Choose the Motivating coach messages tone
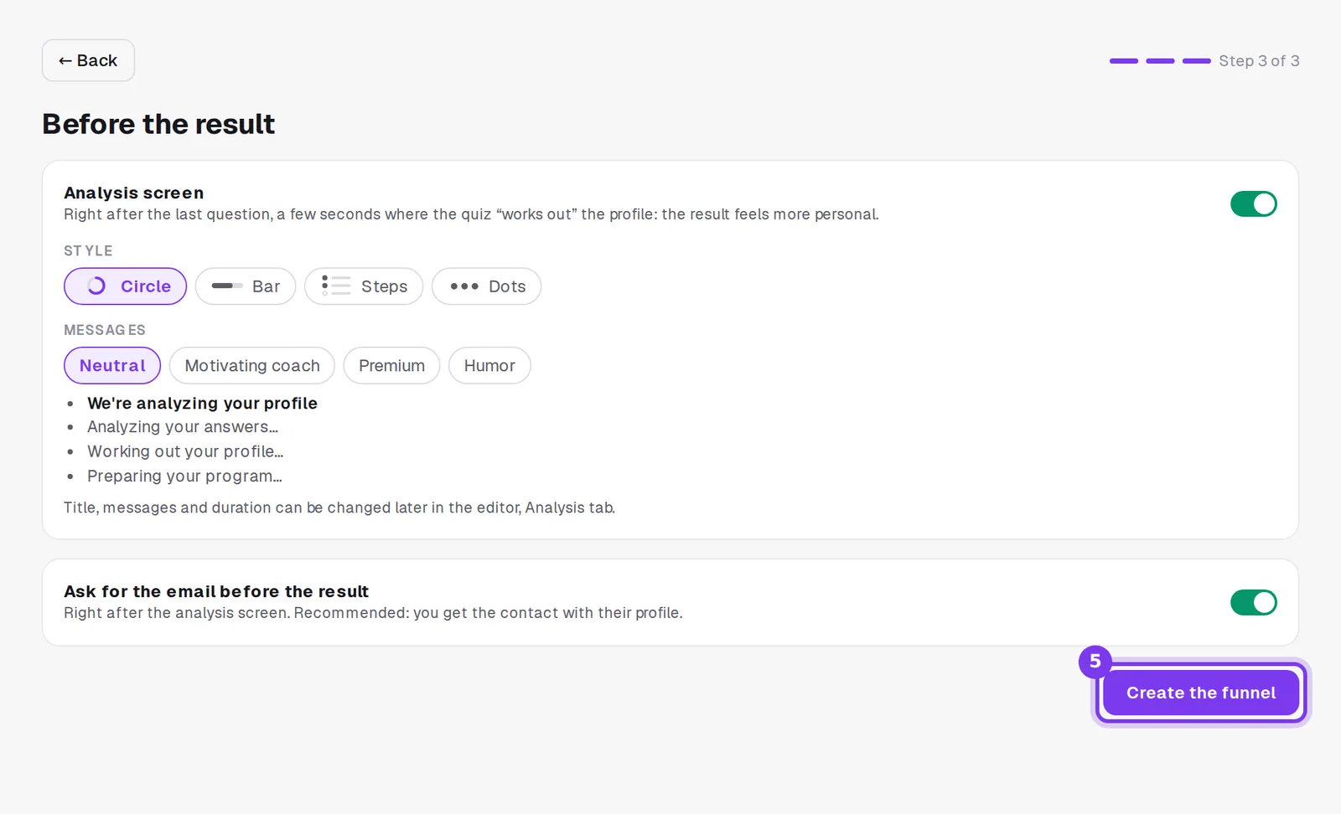The image size is (1341, 814). pos(252,366)
